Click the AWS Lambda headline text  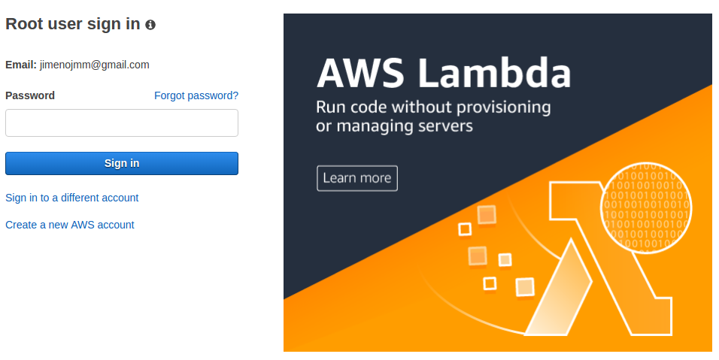point(443,74)
